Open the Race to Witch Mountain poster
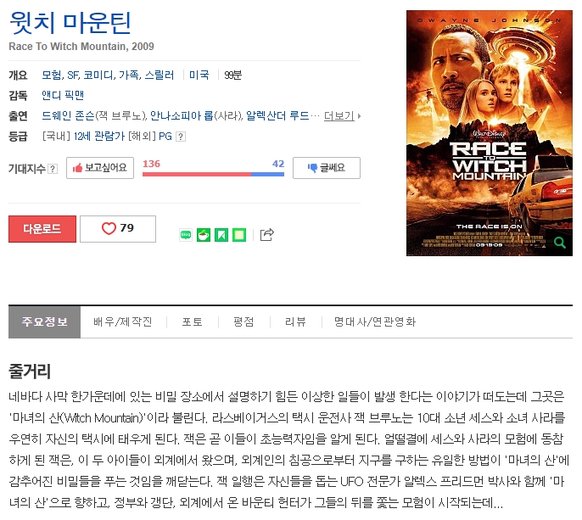 pos(490,133)
